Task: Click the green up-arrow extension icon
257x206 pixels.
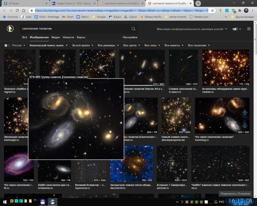Action: 221,11
